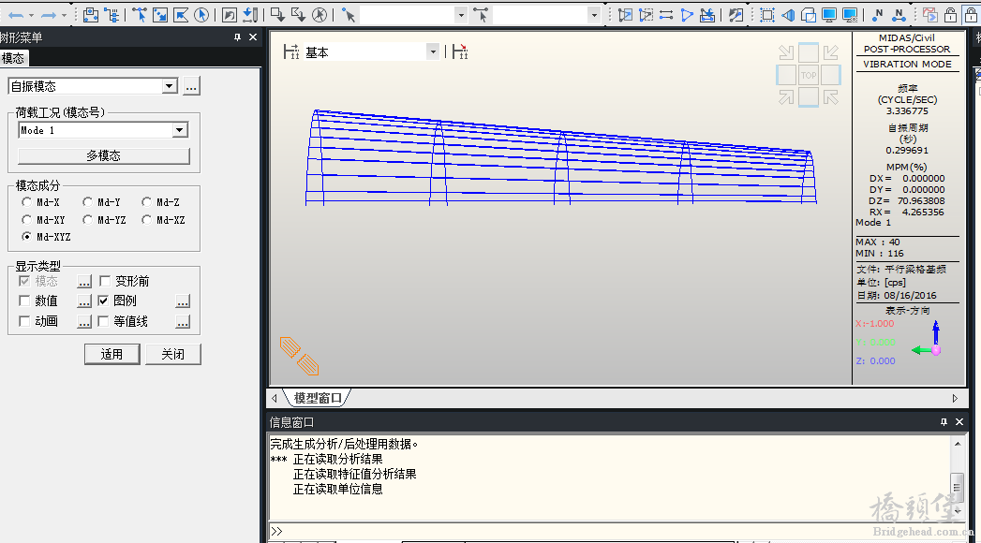
Task: Click the circular pointer select icon
Action: pyautogui.click(x=201, y=15)
